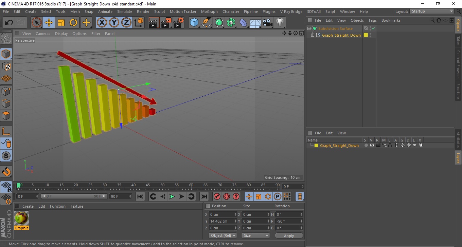Click Graph_Straight_Down layer color in Layers
462x247 pixels.
click(x=316, y=145)
